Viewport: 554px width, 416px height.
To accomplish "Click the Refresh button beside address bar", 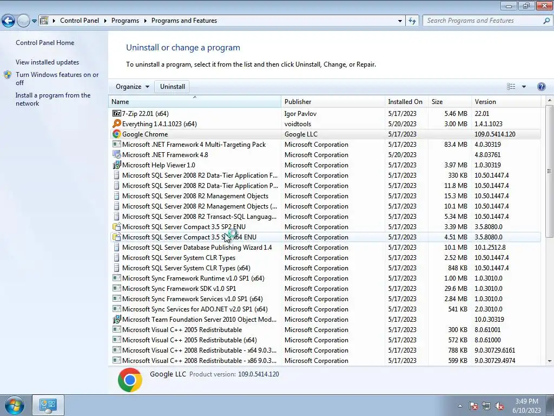I will tap(412, 21).
